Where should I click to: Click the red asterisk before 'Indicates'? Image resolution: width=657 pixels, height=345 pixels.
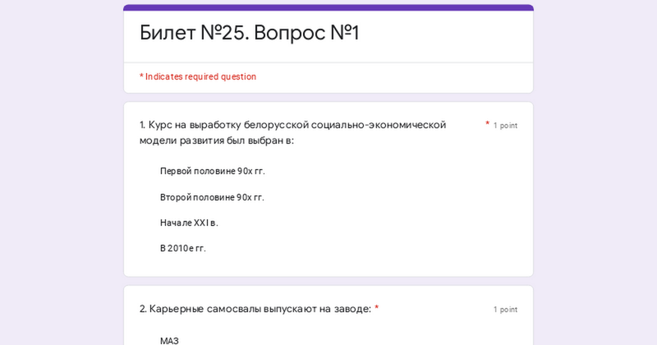coord(141,76)
